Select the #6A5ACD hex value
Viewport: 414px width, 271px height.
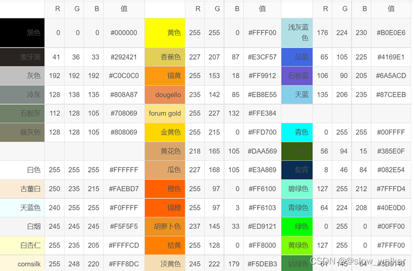[x=391, y=76]
